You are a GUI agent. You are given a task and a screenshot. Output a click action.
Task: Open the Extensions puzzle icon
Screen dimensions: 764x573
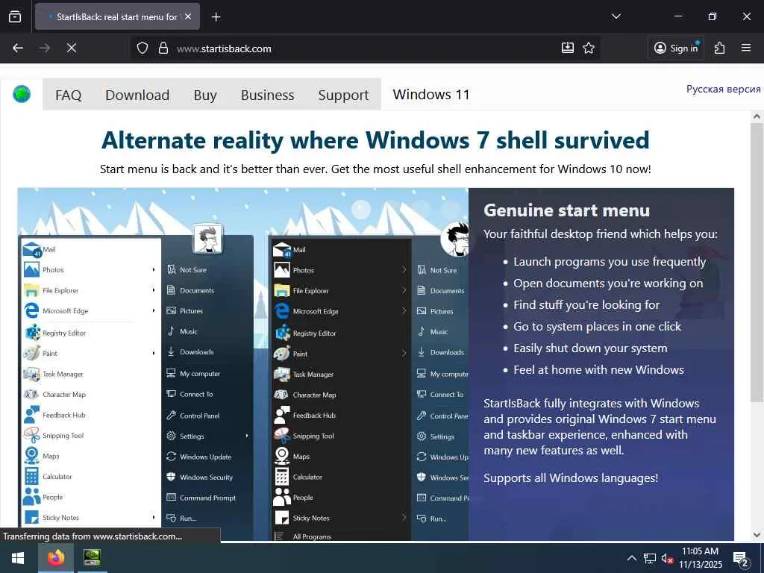click(x=720, y=48)
